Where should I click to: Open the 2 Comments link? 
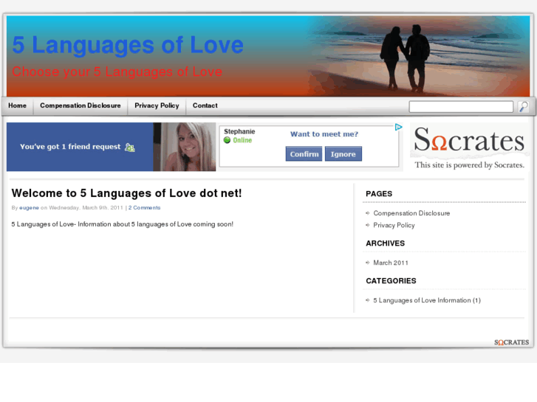[x=144, y=208]
